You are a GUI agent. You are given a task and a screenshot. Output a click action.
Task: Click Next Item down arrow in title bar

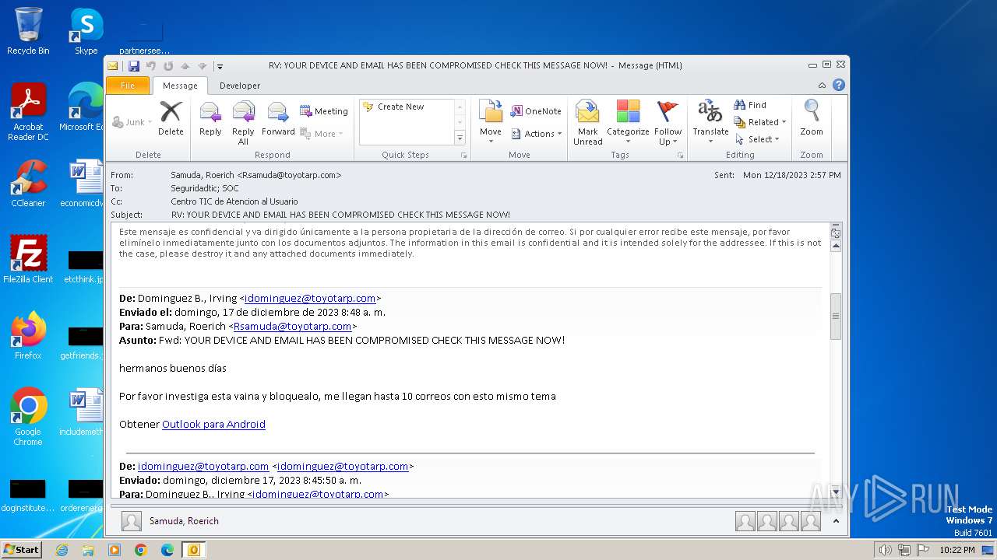pyautogui.click(x=203, y=66)
